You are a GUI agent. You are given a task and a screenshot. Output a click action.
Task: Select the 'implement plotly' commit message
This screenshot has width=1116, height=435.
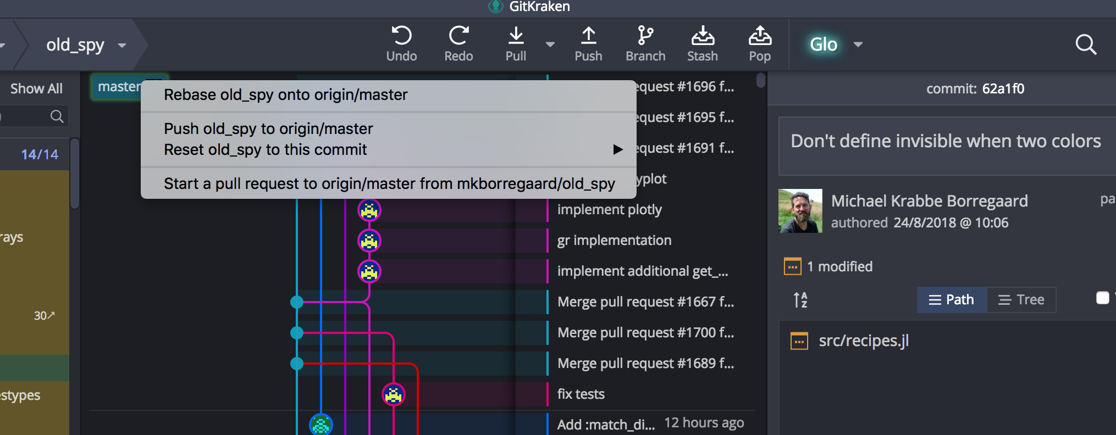pos(609,210)
